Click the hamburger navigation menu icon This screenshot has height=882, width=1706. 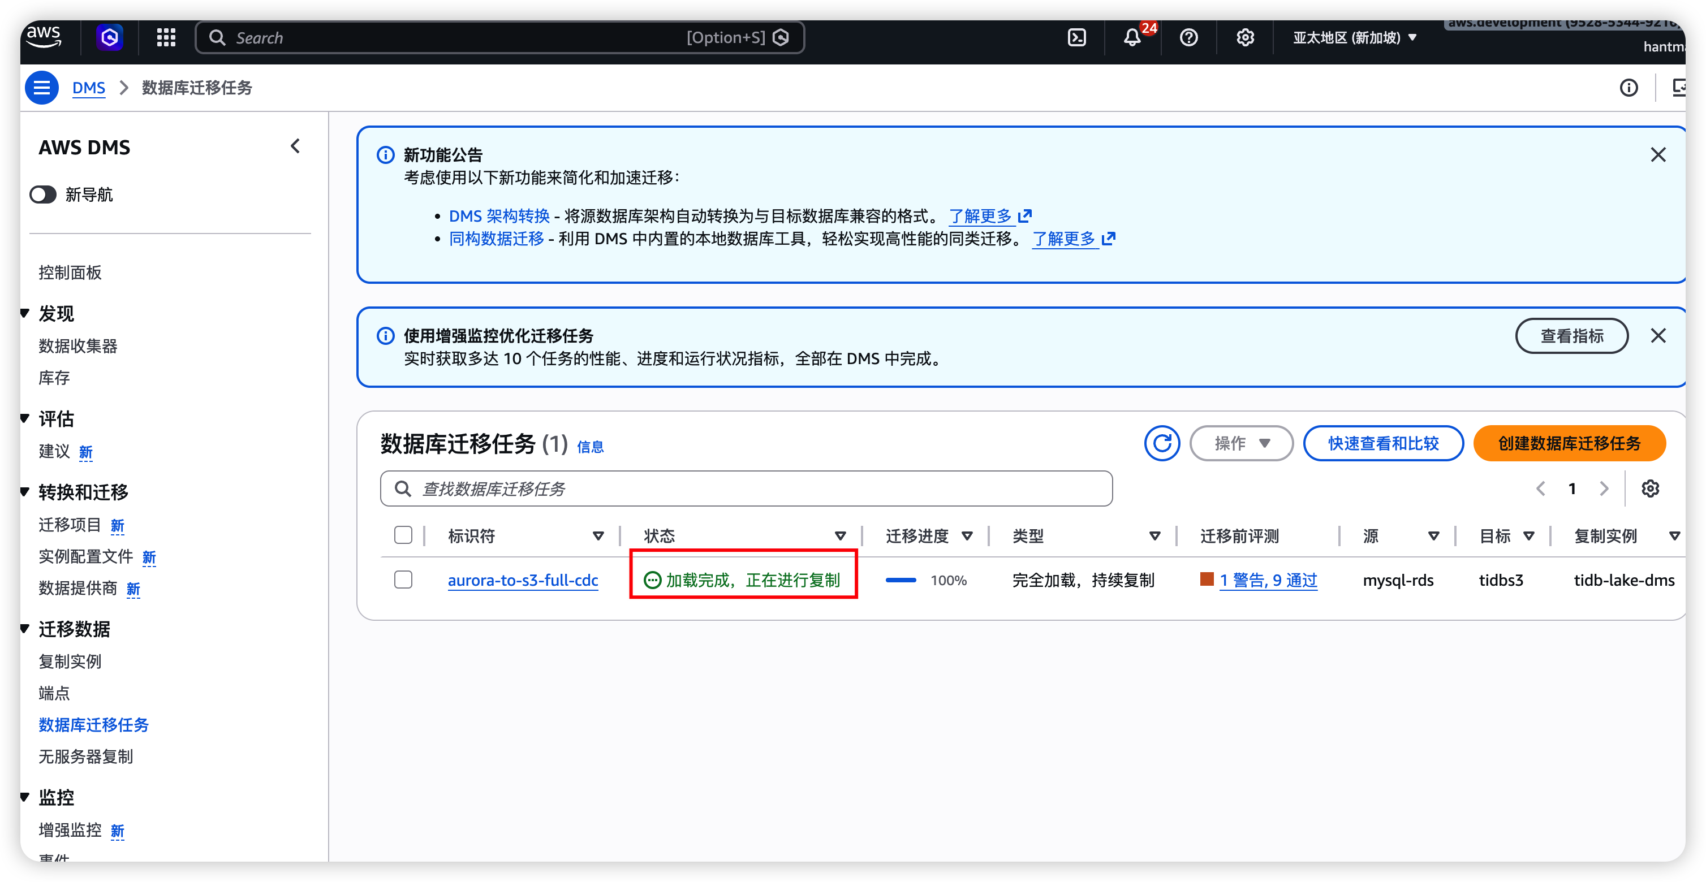(x=42, y=88)
